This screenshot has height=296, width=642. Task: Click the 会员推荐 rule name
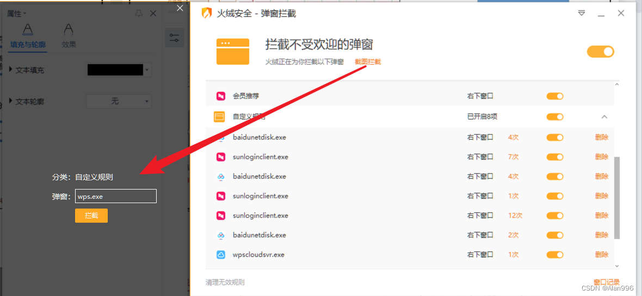tap(246, 96)
